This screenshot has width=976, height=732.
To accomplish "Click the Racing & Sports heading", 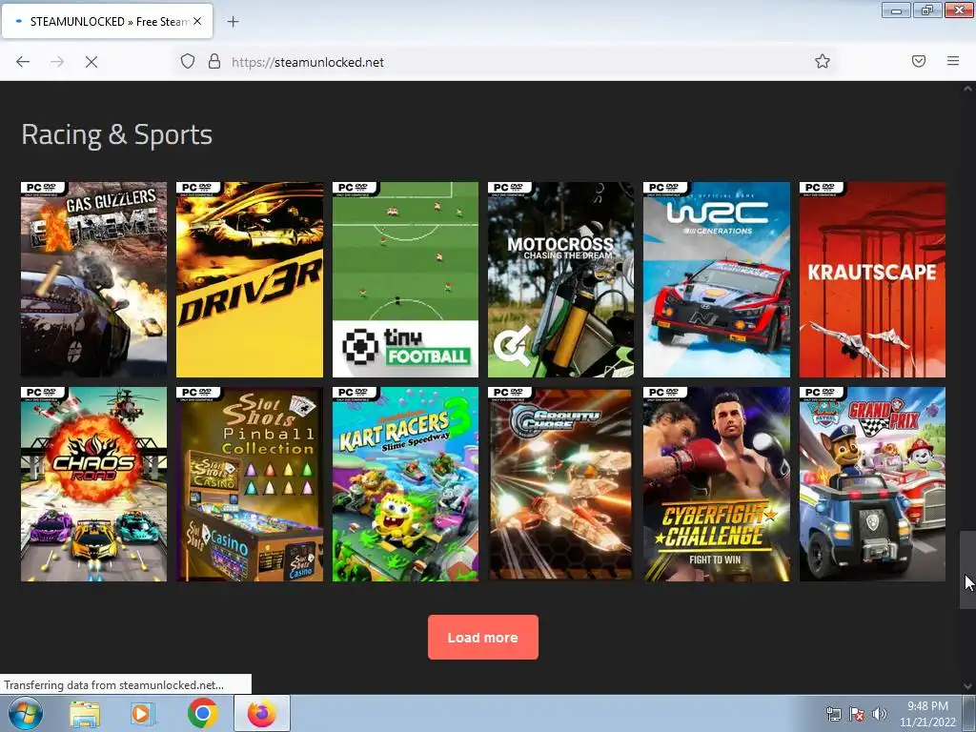I will click(x=117, y=134).
